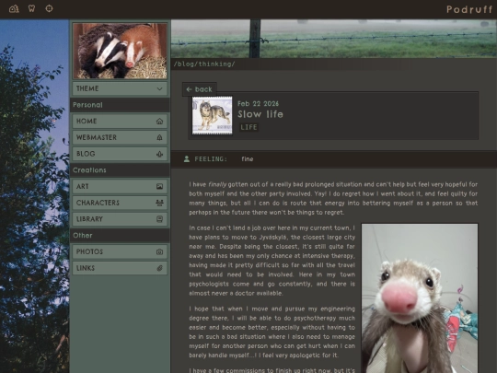The height and width of the screenshot is (373, 497).
Task: Click the microphone icon beside BLOG
Action: pyautogui.click(x=160, y=154)
